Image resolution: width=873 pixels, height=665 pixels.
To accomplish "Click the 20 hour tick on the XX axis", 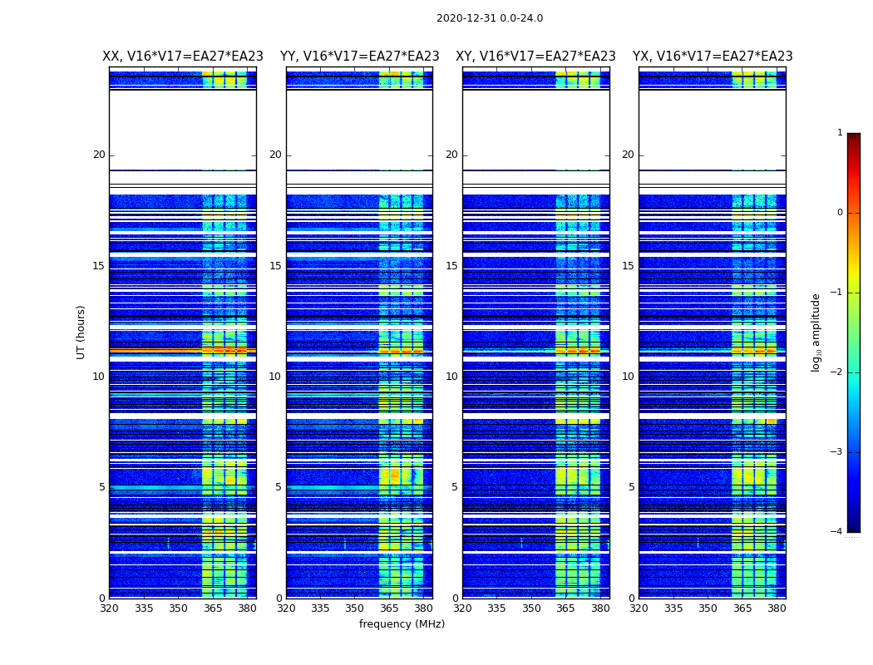I will tap(99, 155).
